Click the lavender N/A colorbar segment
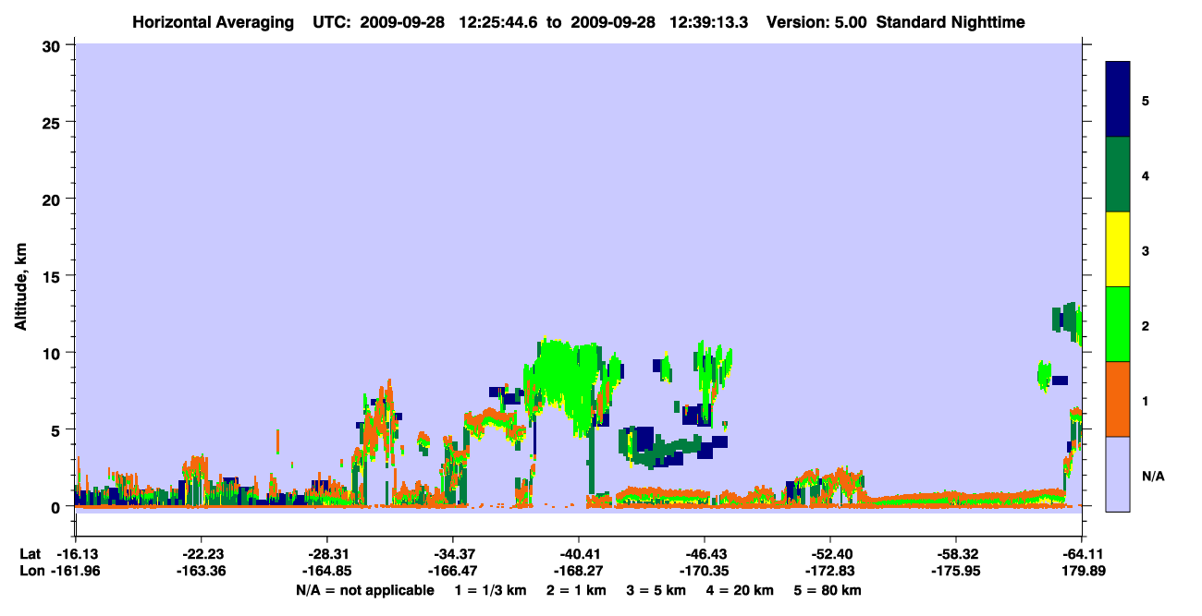 click(1118, 474)
